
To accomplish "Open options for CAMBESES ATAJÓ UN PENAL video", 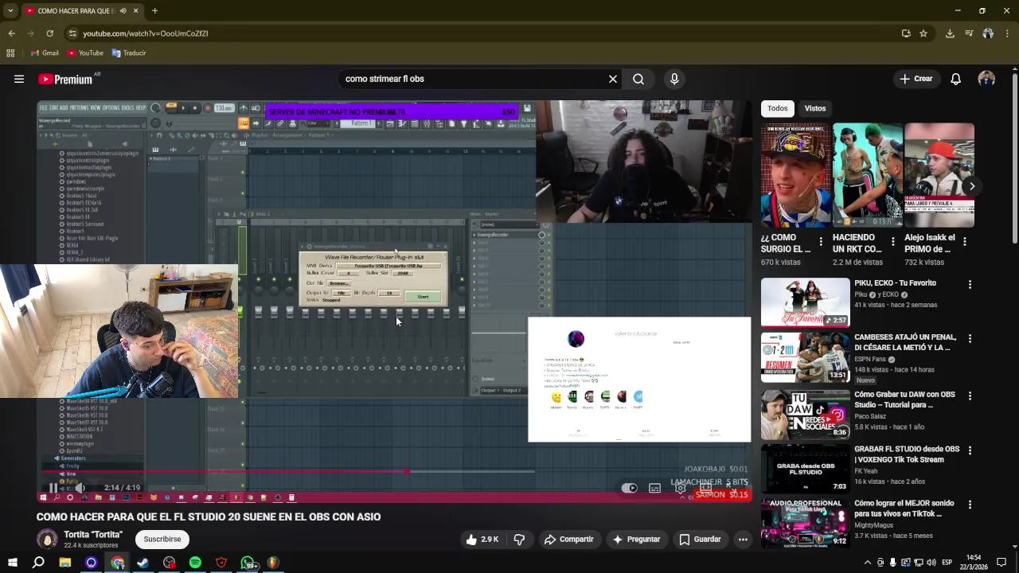I will click(x=970, y=339).
